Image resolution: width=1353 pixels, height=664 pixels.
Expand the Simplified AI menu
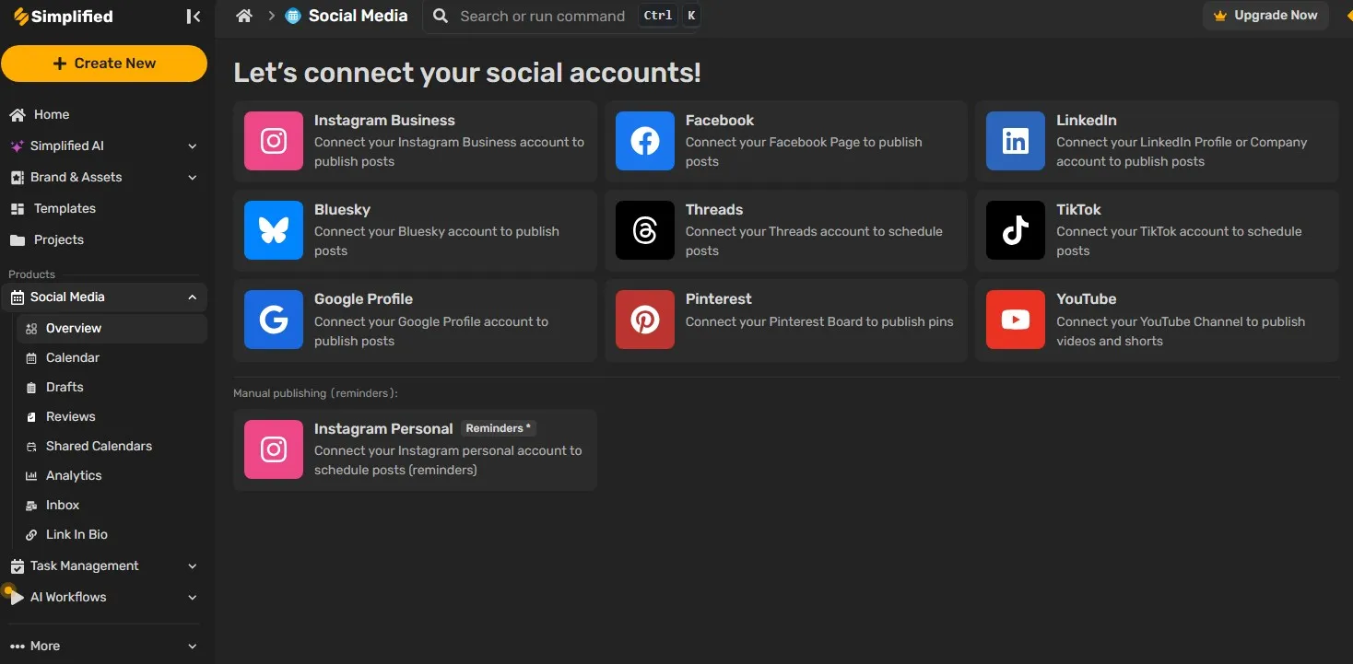pyautogui.click(x=193, y=146)
